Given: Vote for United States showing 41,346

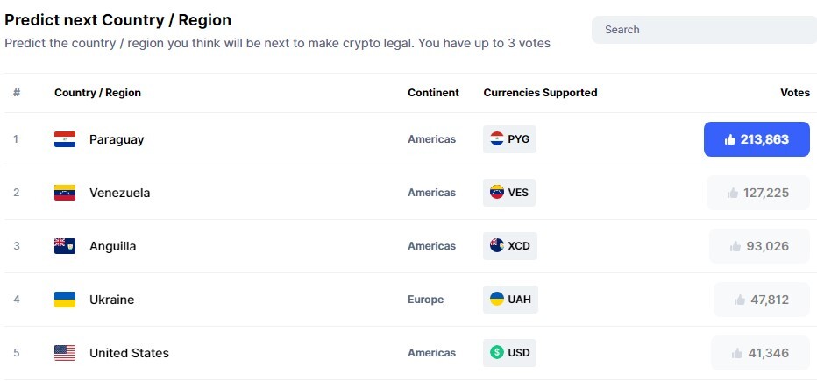Looking at the screenshot, I should click(761, 353).
